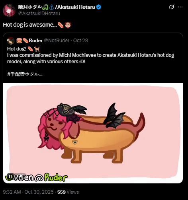Click the @AkatsukiDHotaru handle
Image resolution: width=188 pixels, height=200 pixels.
pos(39,14)
